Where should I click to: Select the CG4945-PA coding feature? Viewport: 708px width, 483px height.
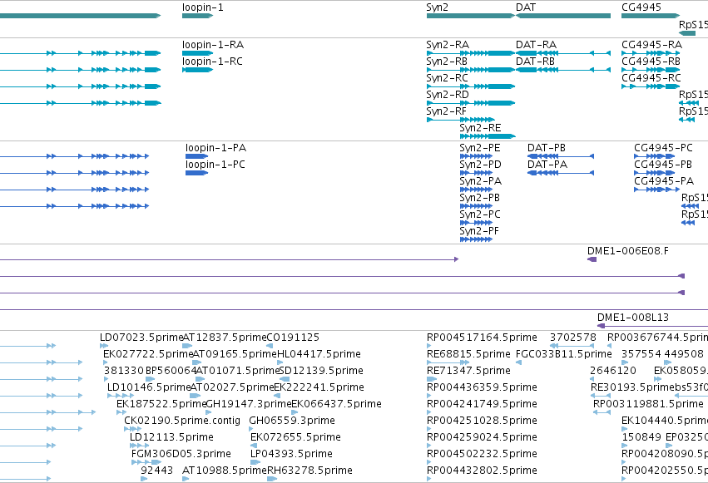coord(657,190)
